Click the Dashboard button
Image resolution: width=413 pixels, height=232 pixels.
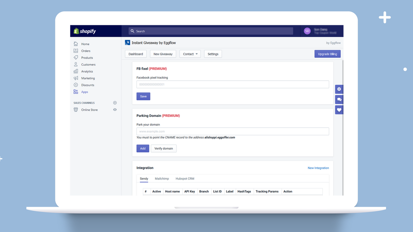[x=136, y=54]
